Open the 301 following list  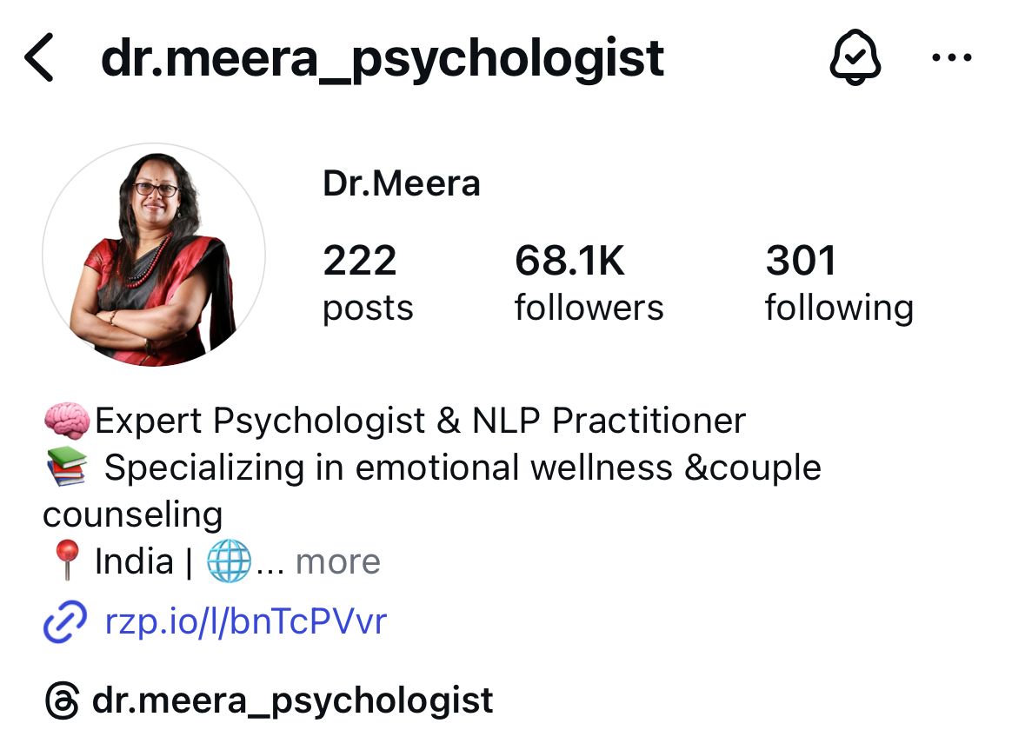click(x=839, y=282)
